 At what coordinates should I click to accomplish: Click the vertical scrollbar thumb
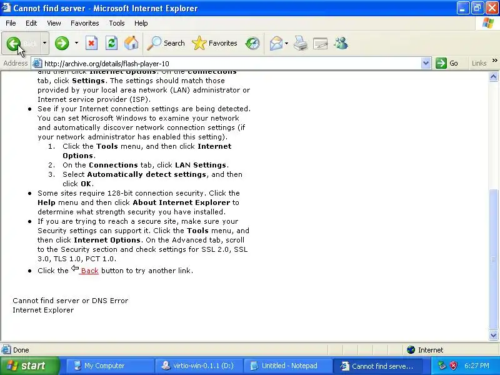pyautogui.click(x=493, y=259)
